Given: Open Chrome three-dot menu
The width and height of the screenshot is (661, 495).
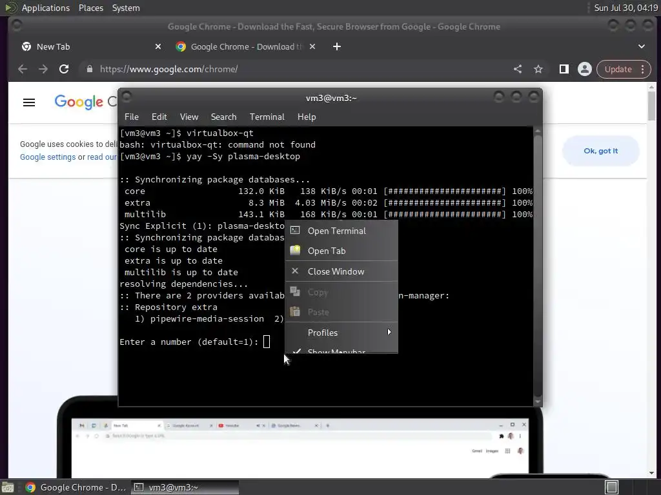Looking at the screenshot, I should click(x=643, y=69).
